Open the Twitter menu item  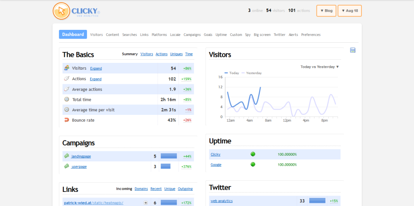pos(280,35)
